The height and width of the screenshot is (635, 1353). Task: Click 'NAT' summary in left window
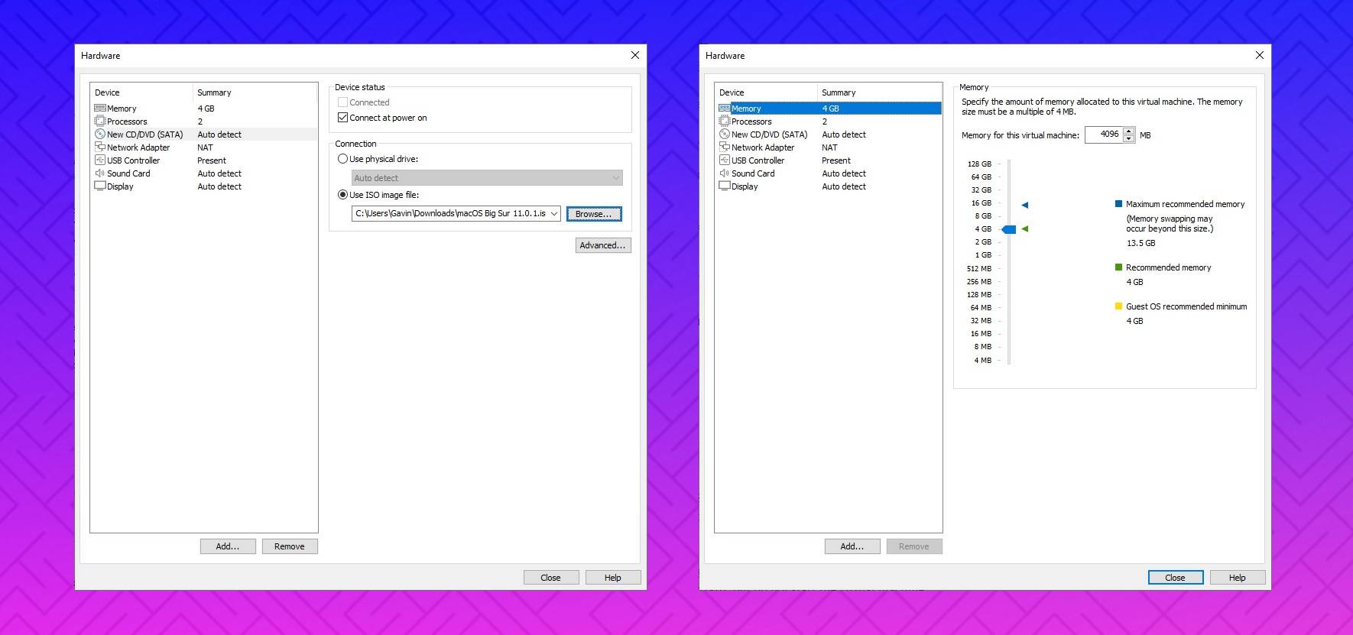205,147
